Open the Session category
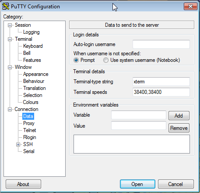 click(23, 25)
